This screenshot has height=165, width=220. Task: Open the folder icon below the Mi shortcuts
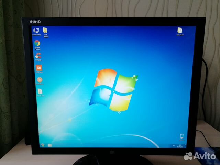[x=40, y=92]
